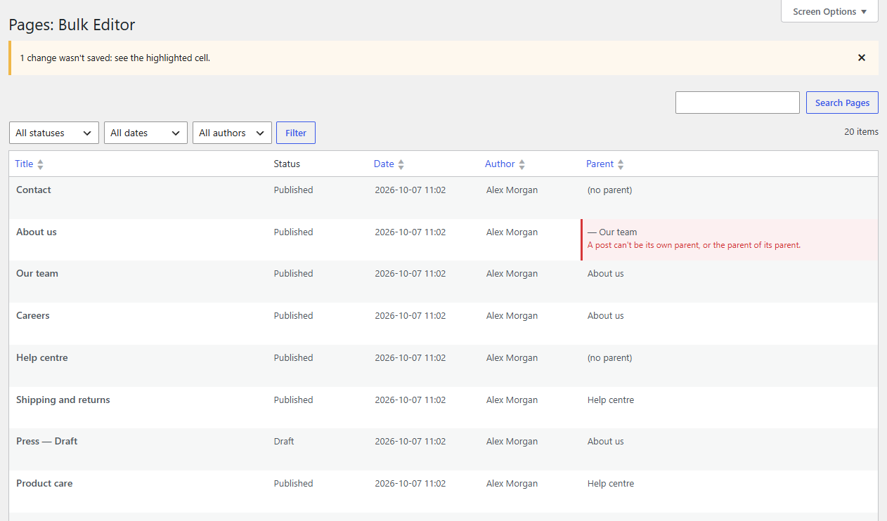Open the Screen Options panel
The width and height of the screenshot is (887, 521).
[829, 11]
